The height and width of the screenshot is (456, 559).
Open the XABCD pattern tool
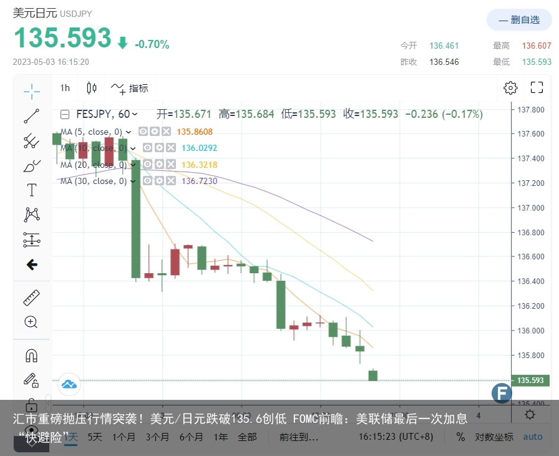(32, 215)
